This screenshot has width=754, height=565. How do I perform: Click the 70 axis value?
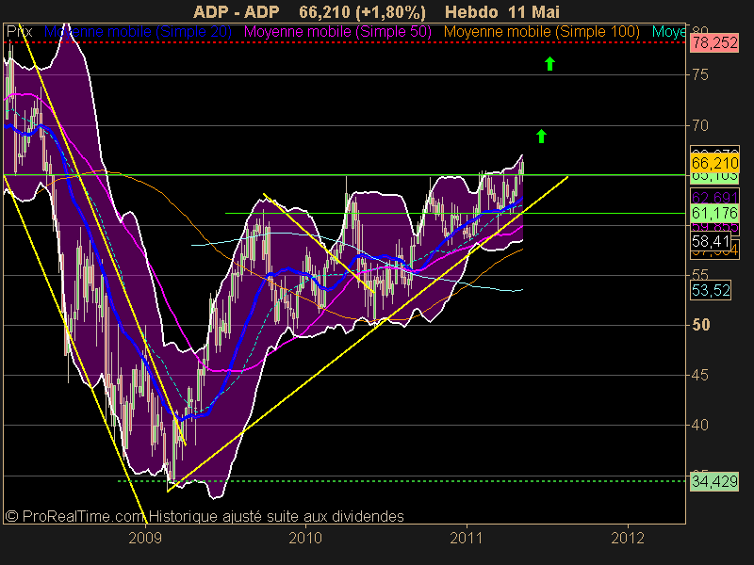[x=700, y=126]
